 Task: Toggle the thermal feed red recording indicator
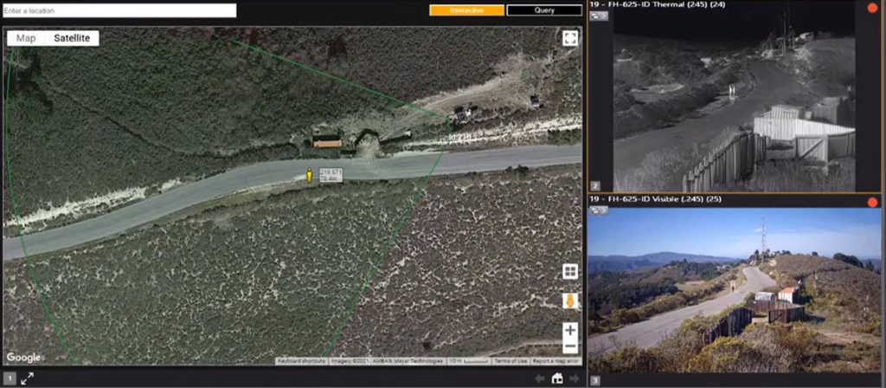[872, 7]
